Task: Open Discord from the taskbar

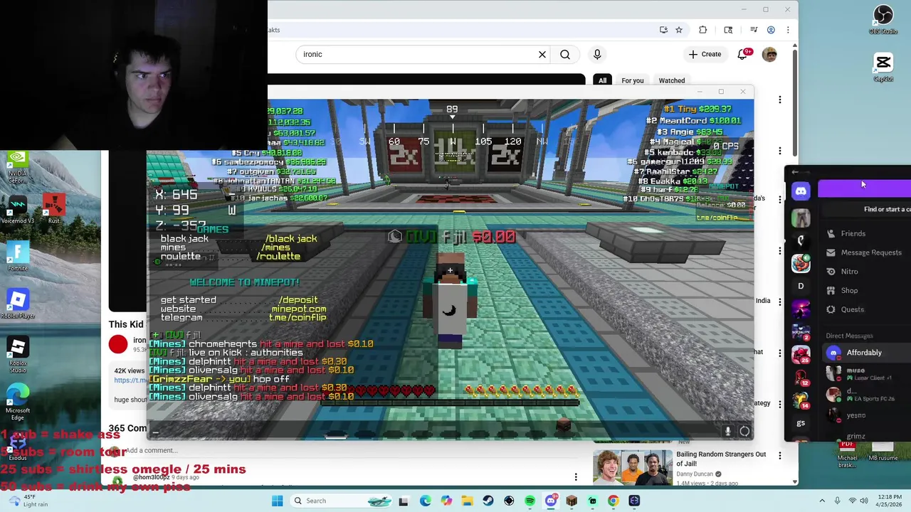Action: click(551, 501)
